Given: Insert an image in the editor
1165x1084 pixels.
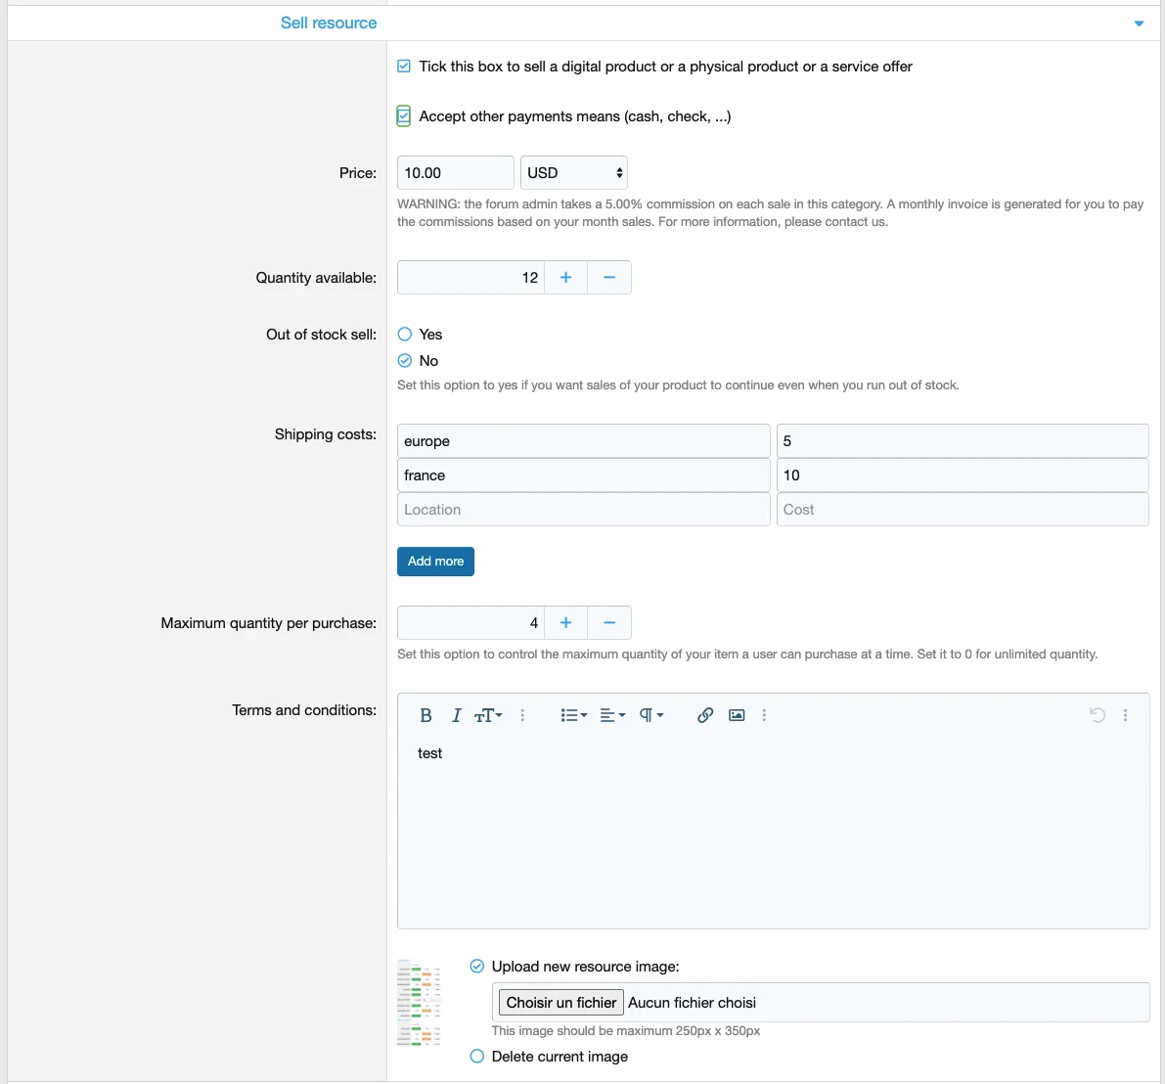Looking at the screenshot, I should [737, 715].
